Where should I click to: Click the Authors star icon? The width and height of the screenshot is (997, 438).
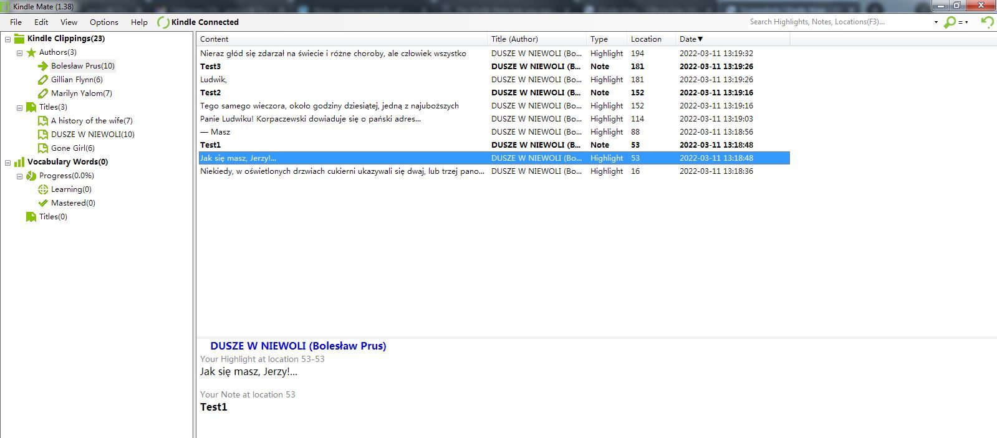tap(31, 52)
